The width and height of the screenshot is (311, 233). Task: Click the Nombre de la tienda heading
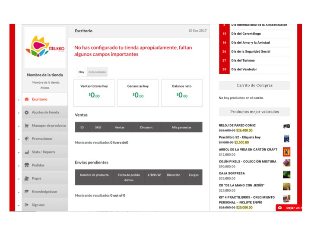(x=45, y=75)
